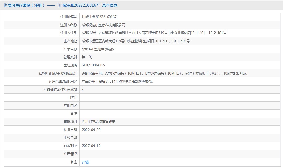Click the 注册人名称 row label
This screenshot has width=283, height=168.
pos(69,25)
